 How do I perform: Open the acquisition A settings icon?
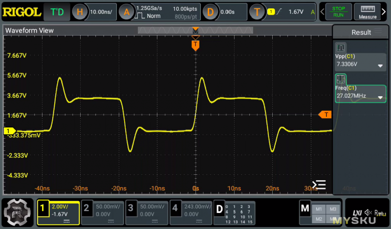[x=127, y=12]
